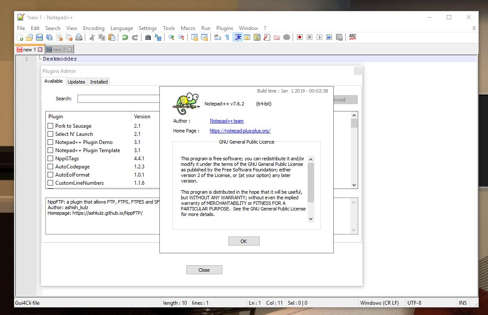Click the Close document toolbar icon
Image resolution: width=488 pixels, height=315 pixels.
coord(59,37)
